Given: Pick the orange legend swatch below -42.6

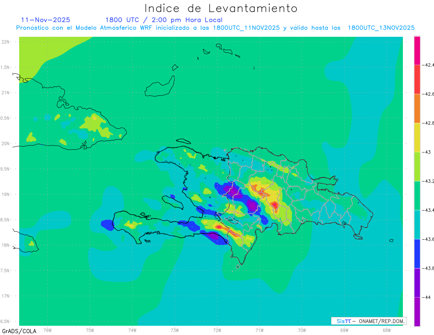Looking at the screenshot, I should click(x=417, y=108).
